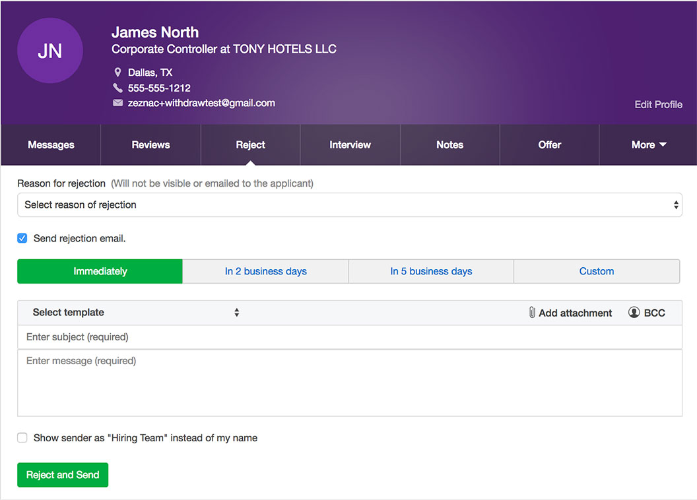Select the In 2 business days option
This screenshot has width=697, height=500.
point(265,271)
